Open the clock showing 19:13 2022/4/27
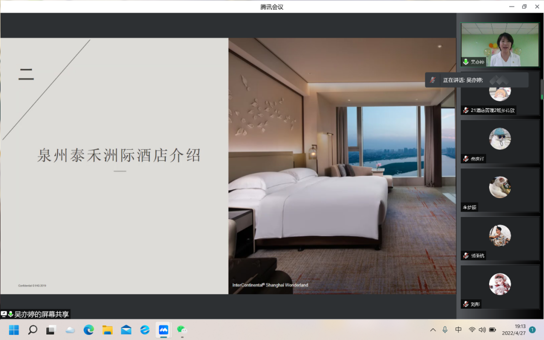The height and width of the screenshot is (340, 544). pyautogui.click(x=513, y=329)
